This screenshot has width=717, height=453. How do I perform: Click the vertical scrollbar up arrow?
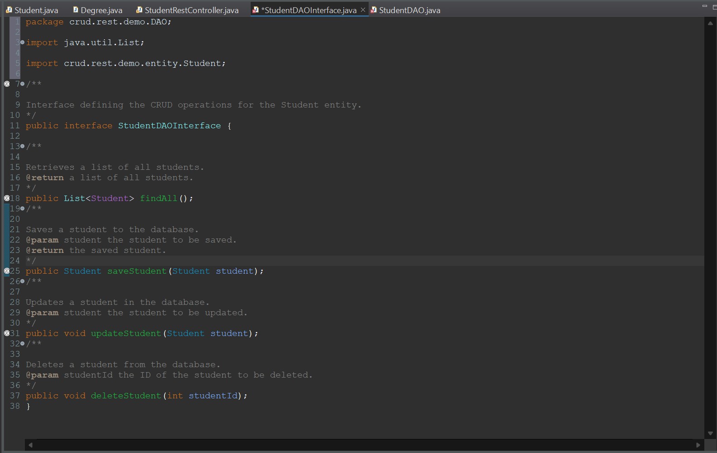pyautogui.click(x=710, y=23)
